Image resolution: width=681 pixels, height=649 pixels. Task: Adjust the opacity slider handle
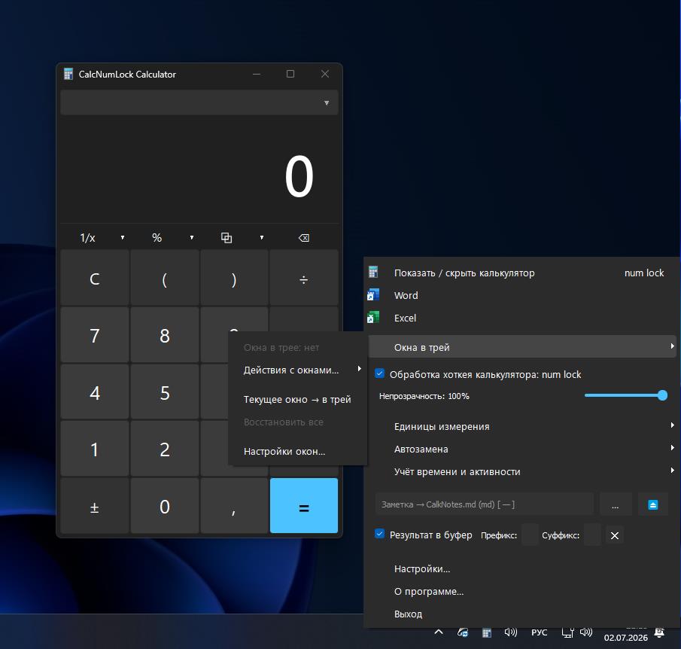662,395
